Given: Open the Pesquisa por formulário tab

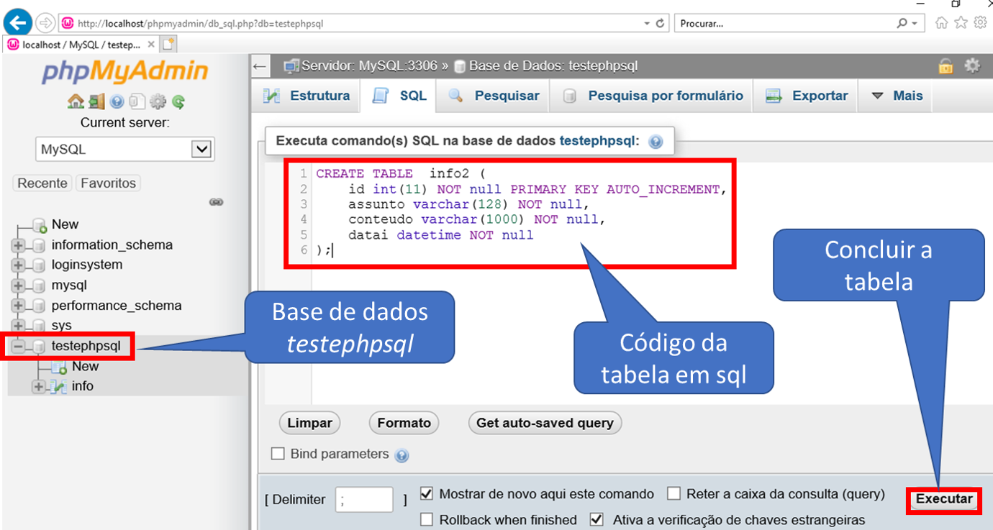Looking at the screenshot, I should point(652,96).
